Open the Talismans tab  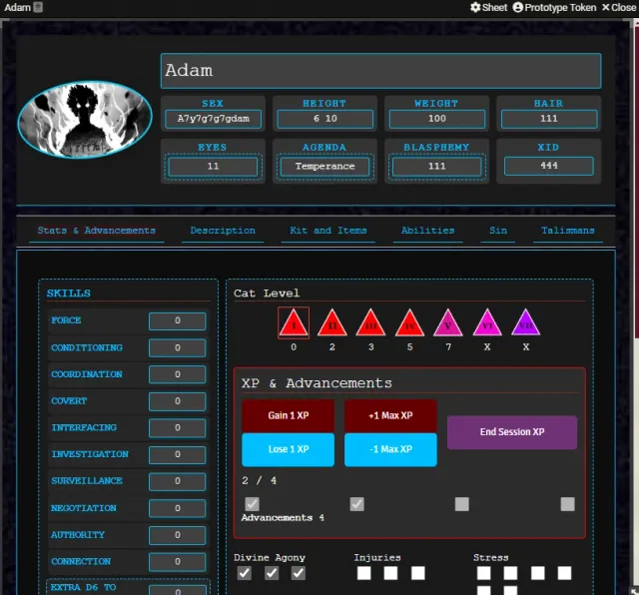pyautogui.click(x=568, y=231)
